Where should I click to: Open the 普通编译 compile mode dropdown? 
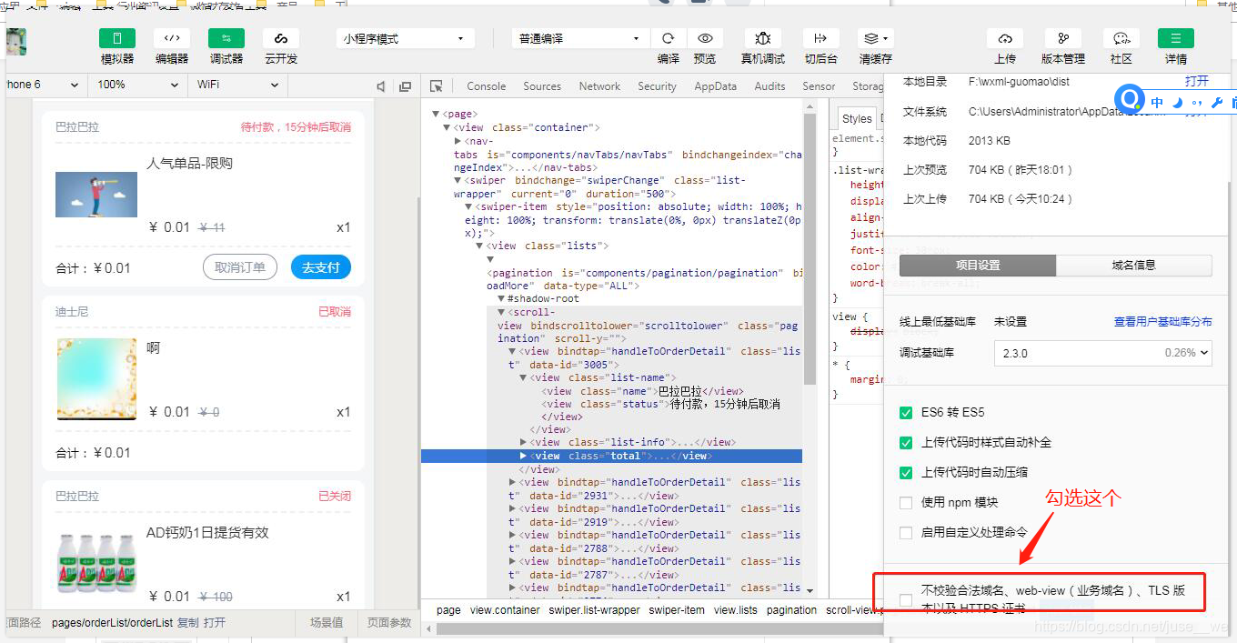[x=580, y=39]
